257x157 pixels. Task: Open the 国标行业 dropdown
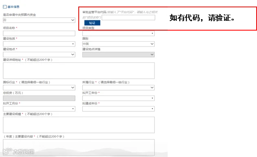click(39, 88)
